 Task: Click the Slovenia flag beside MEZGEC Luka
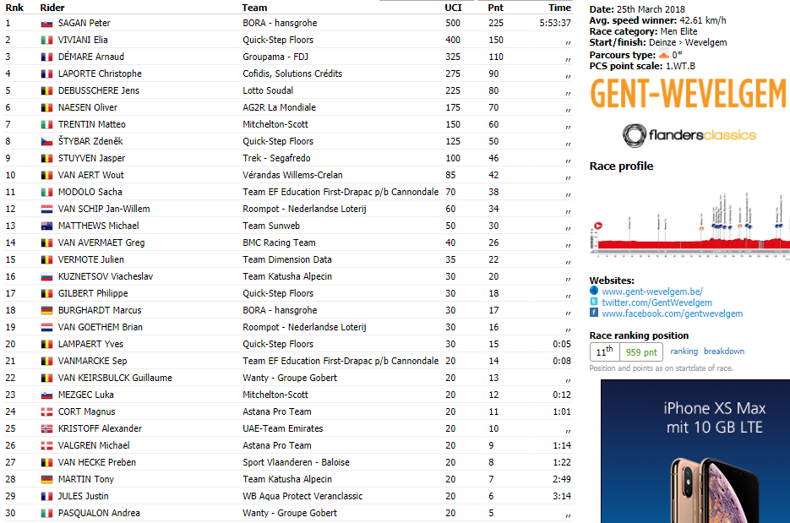46,395
